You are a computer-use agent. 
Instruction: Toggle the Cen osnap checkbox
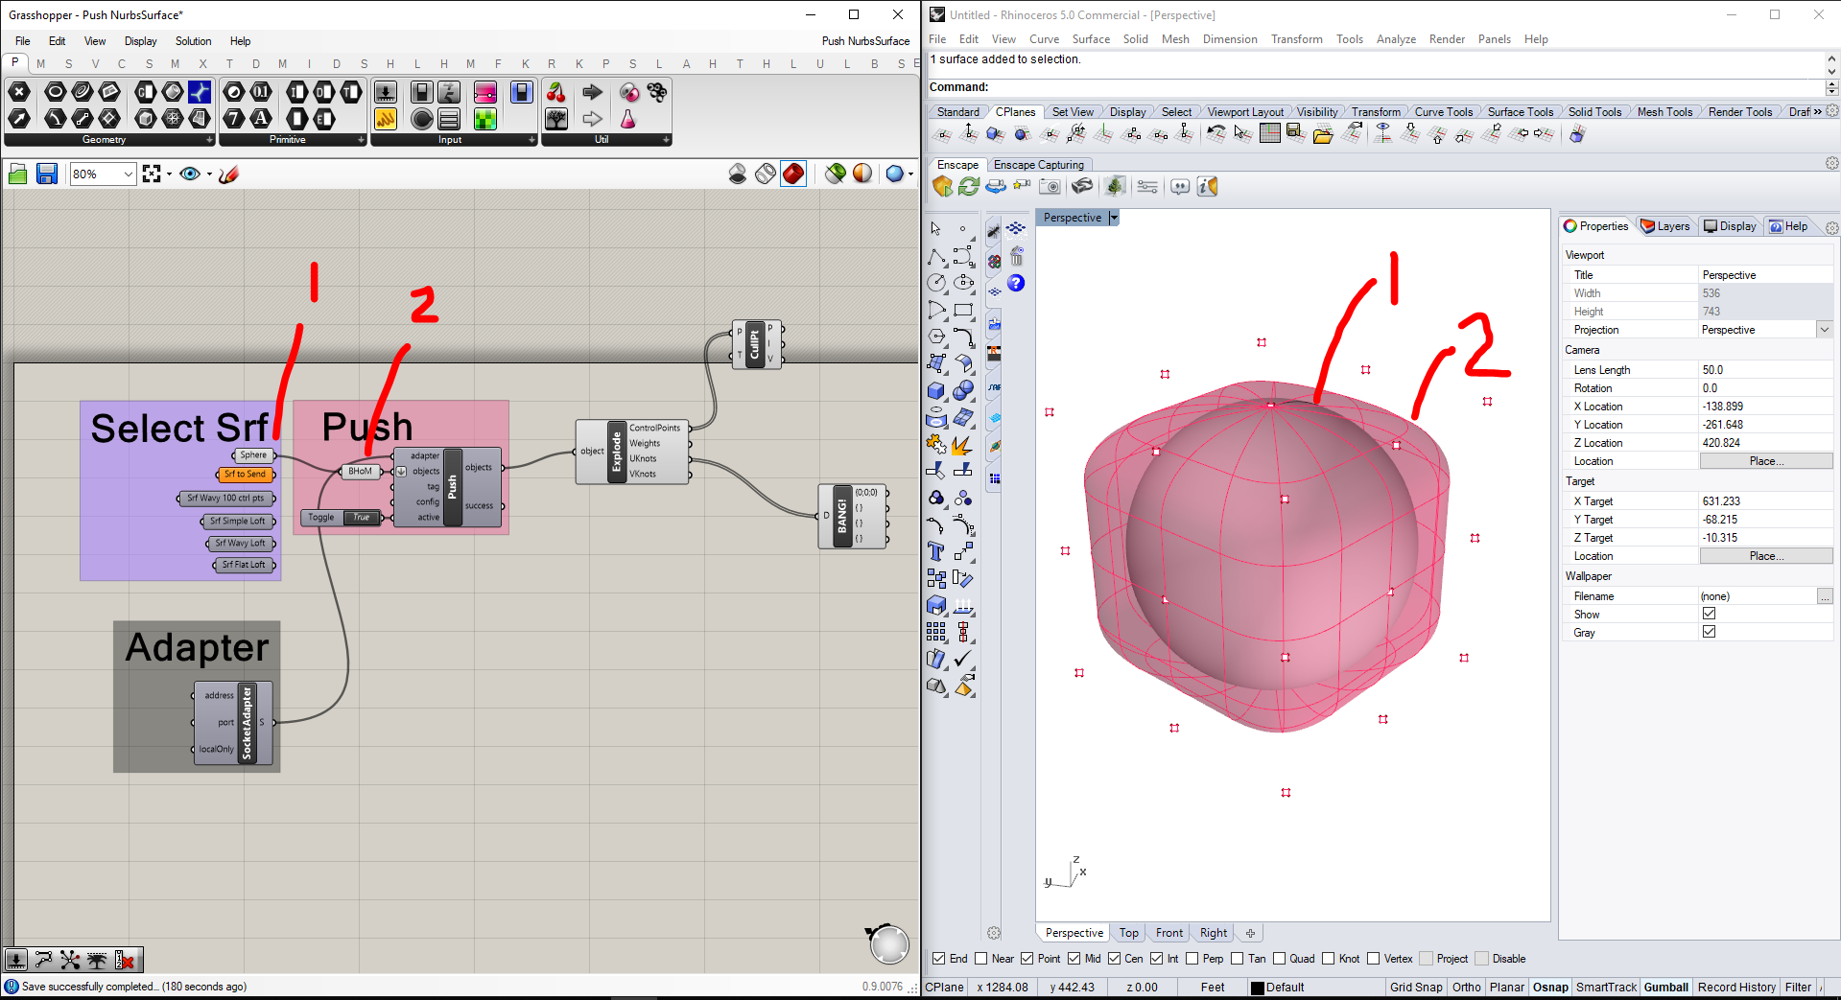[x=1115, y=958]
